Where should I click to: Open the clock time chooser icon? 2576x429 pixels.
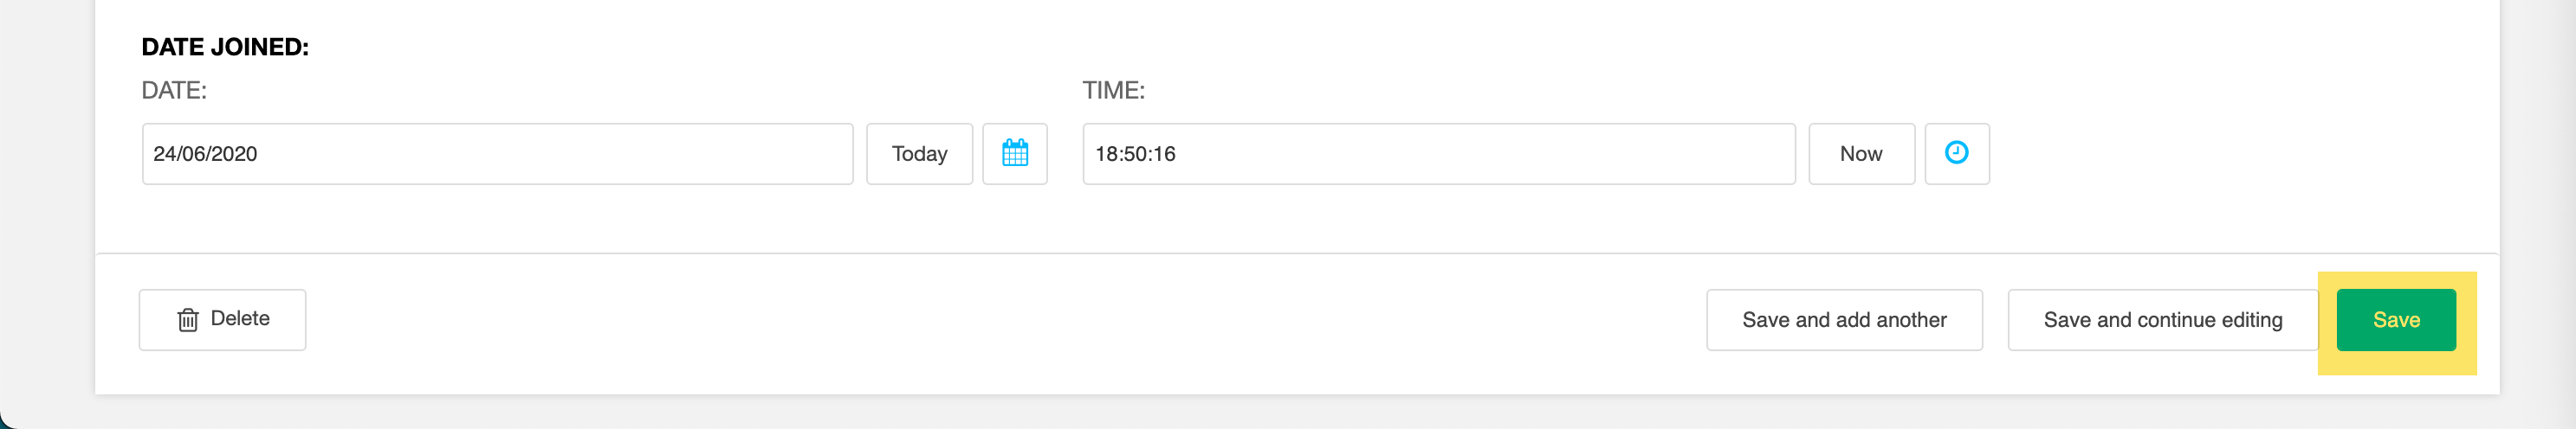1957,154
